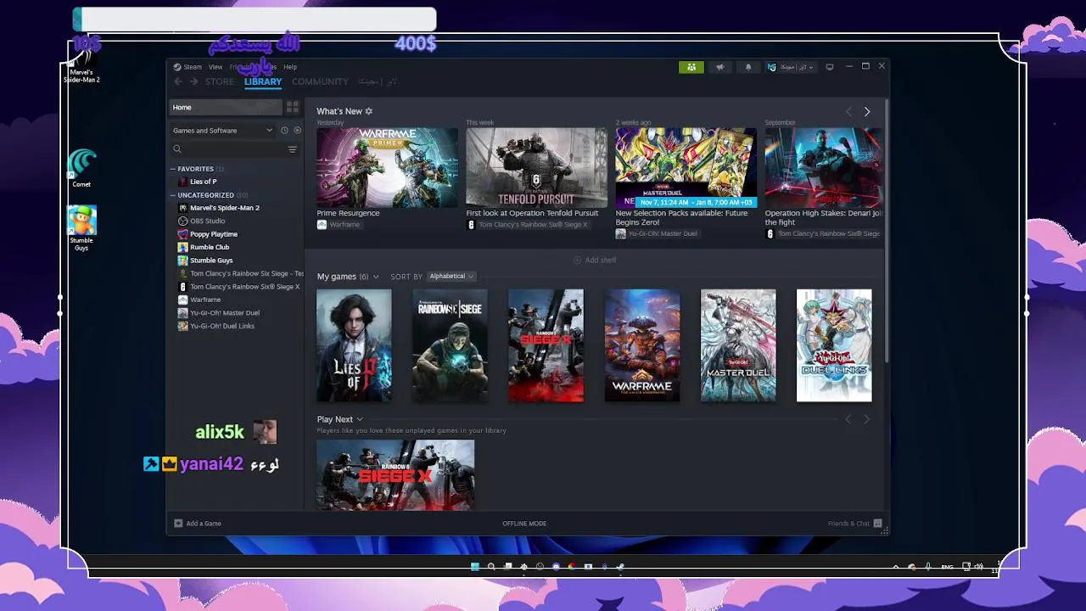Open Marvel's Spider-Man 2 desktop shortcut
The image size is (1086, 611).
click(81, 65)
